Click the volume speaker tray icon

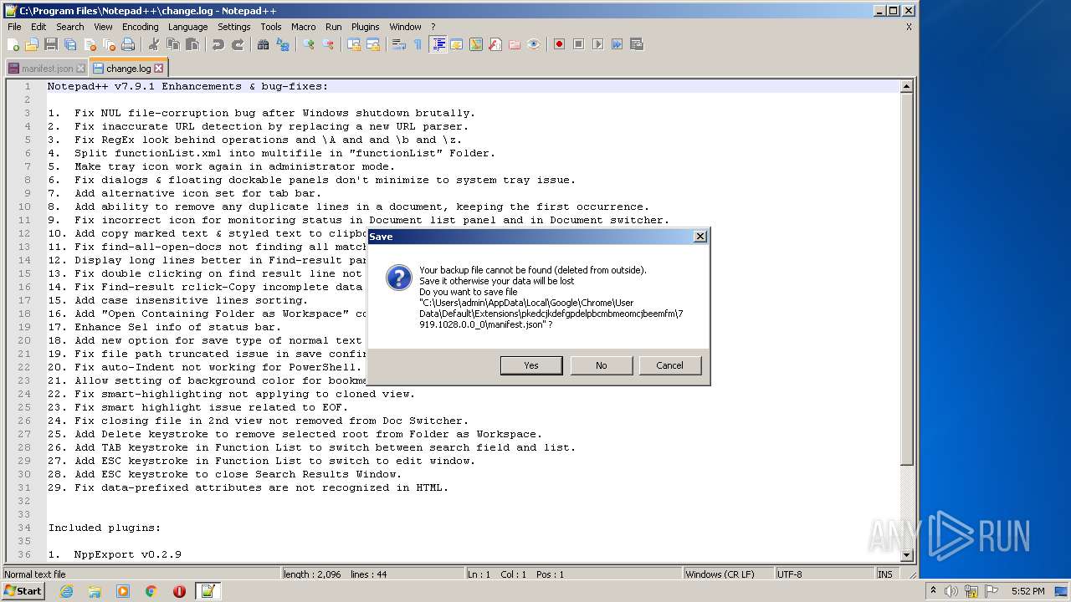(951, 591)
